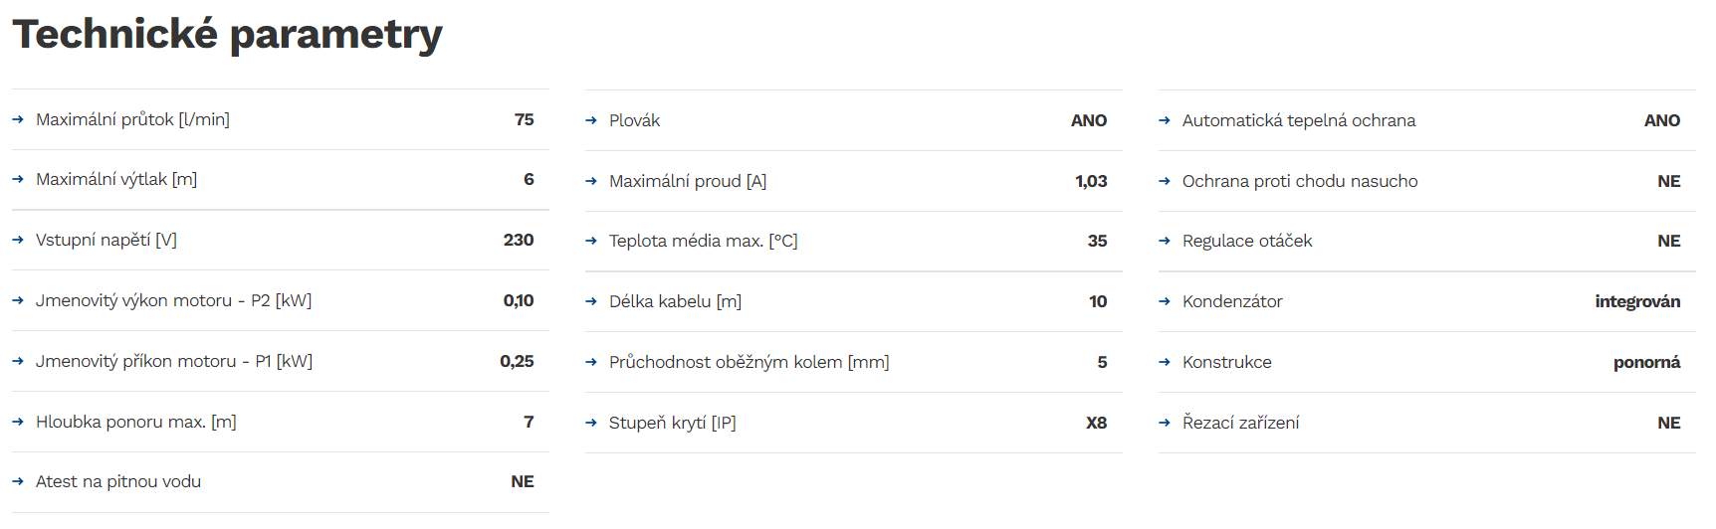Click the Technické parametry heading
1716x529 pixels.
click(x=227, y=34)
